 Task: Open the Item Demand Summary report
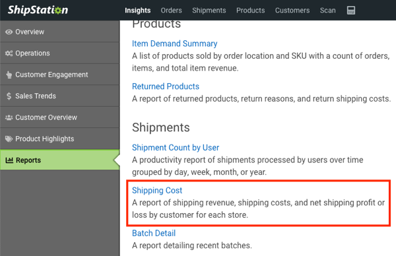pyautogui.click(x=174, y=44)
